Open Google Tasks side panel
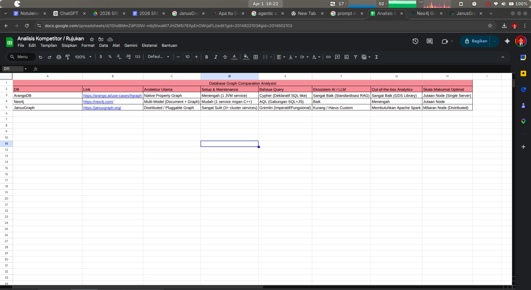 point(523,89)
